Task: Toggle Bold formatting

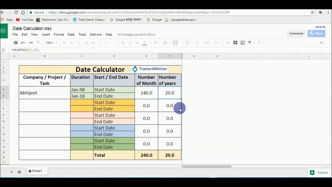Action: click(123, 43)
